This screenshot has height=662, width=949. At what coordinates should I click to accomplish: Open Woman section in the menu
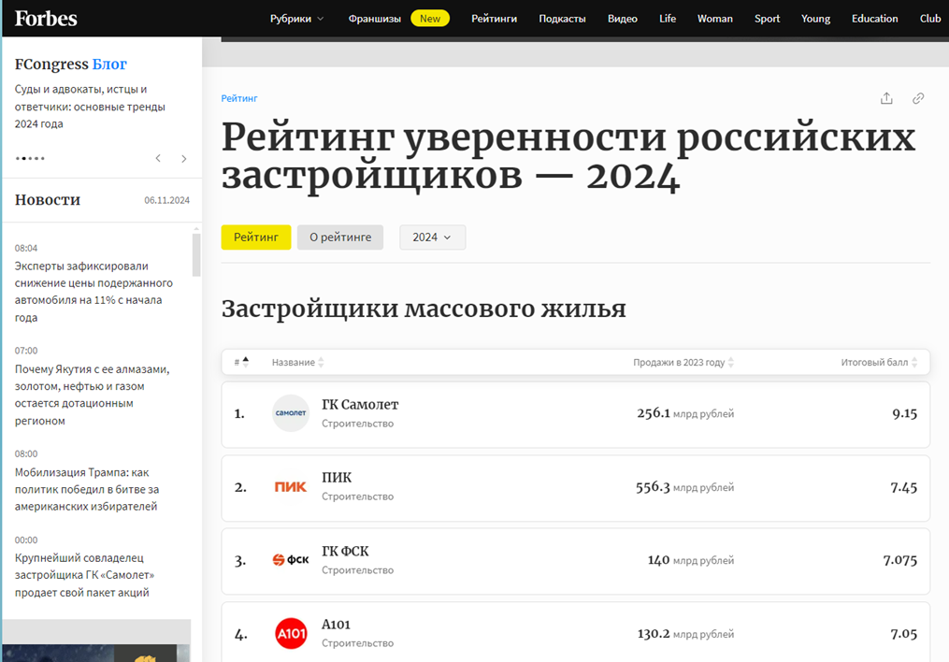[x=714, y=19]
